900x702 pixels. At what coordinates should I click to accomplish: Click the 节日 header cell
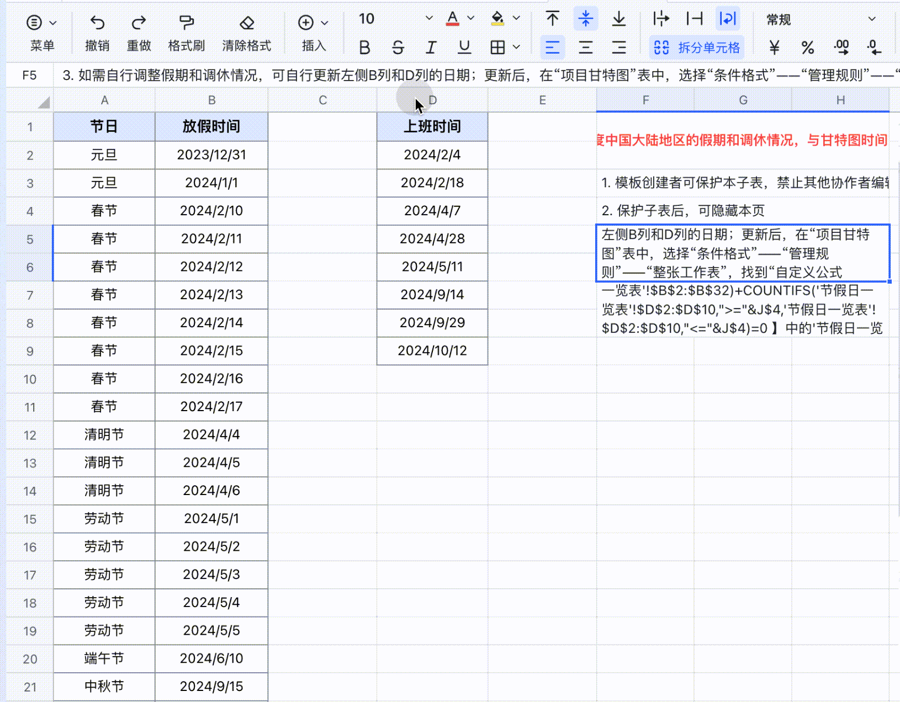click(104, 126)
